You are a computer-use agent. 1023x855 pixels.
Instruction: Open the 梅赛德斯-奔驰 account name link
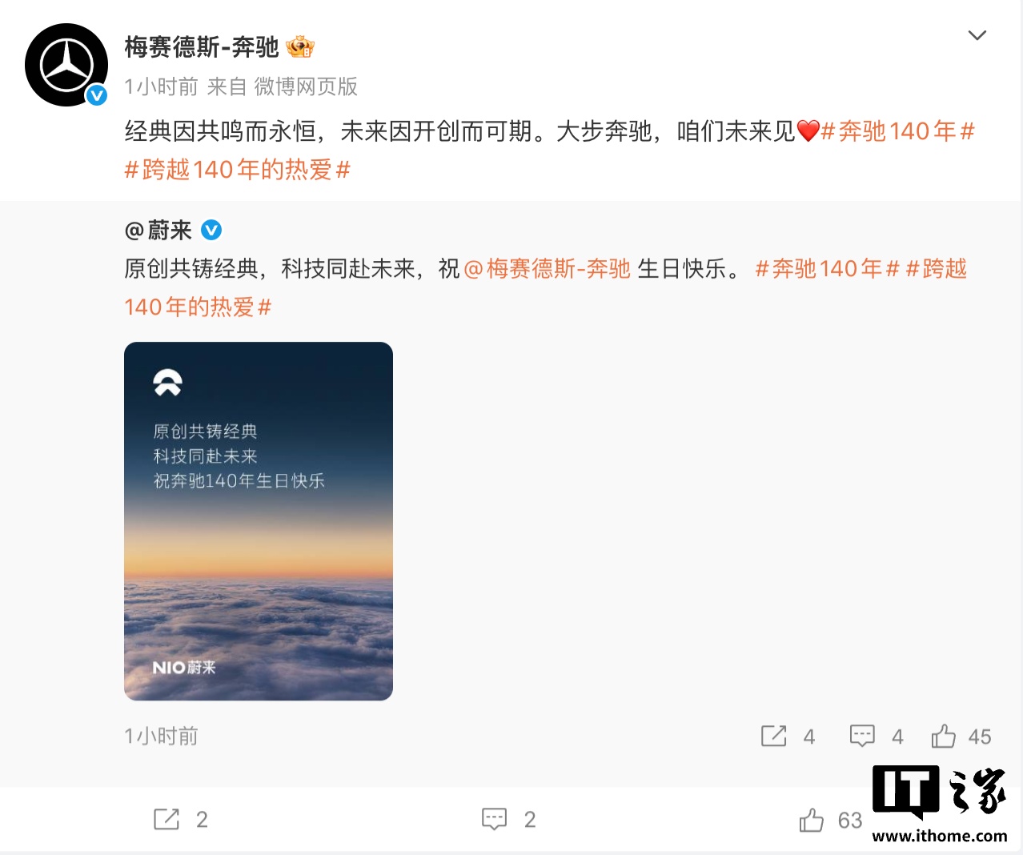(x=202, y=47)
